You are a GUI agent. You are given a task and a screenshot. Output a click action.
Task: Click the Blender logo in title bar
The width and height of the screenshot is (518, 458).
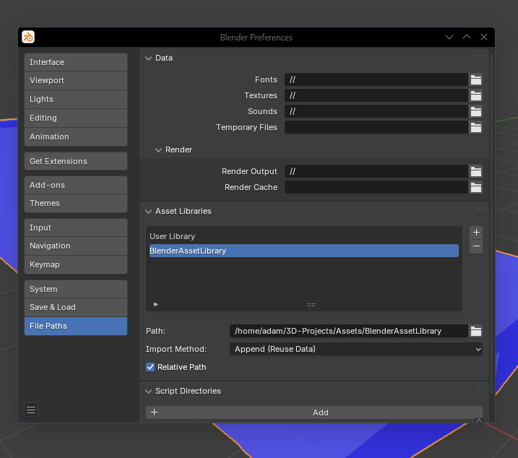click(x=28, y=37)
